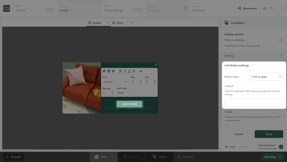Switch to Mobile preview tab

point(118,23)
